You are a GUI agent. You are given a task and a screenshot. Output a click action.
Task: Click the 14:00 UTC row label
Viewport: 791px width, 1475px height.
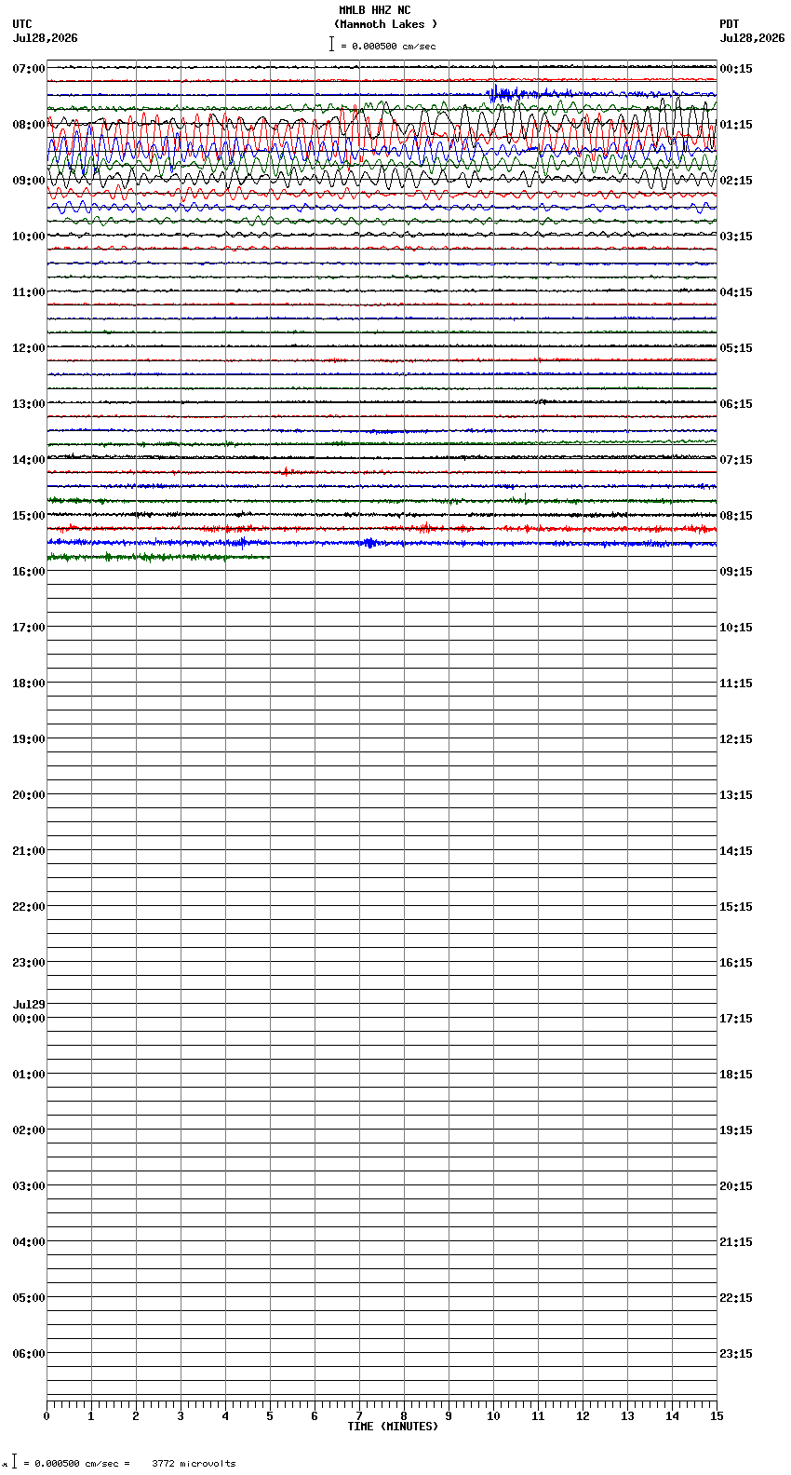[29, 460]
